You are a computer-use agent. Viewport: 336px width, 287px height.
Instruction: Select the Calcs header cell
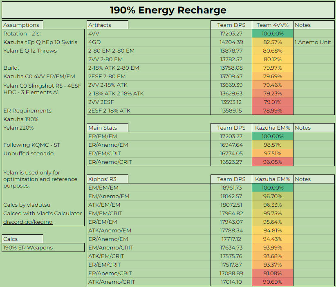(22, 239)
